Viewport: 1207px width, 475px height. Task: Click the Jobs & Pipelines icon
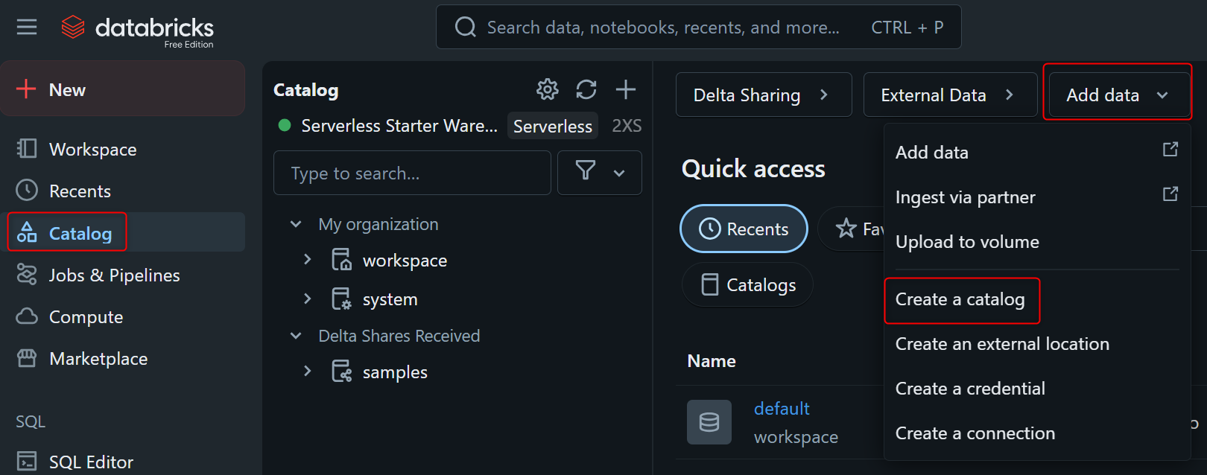(27, 275)
